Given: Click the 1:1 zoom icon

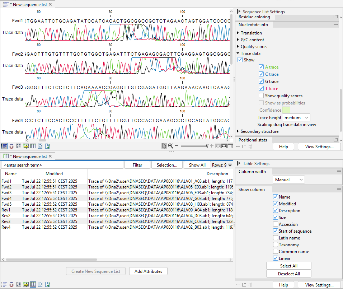Looking at the screenshot, I should (230, 146).
